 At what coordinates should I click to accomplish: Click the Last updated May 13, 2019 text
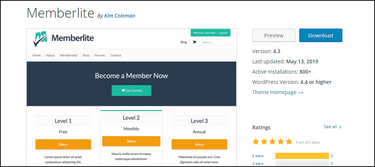pyautogui.click(x=285, y=62)
